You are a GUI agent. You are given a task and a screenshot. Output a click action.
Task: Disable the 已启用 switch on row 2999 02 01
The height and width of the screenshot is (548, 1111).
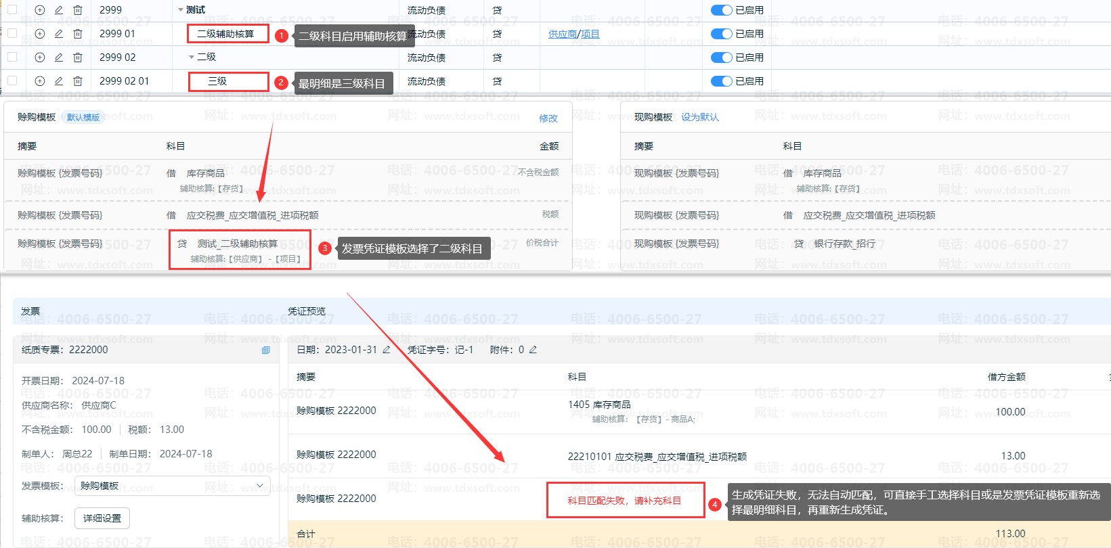pos(721,81)
